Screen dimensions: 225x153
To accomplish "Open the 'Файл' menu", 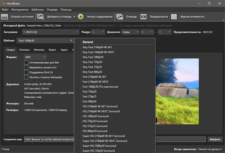I will tap(5, 10).
